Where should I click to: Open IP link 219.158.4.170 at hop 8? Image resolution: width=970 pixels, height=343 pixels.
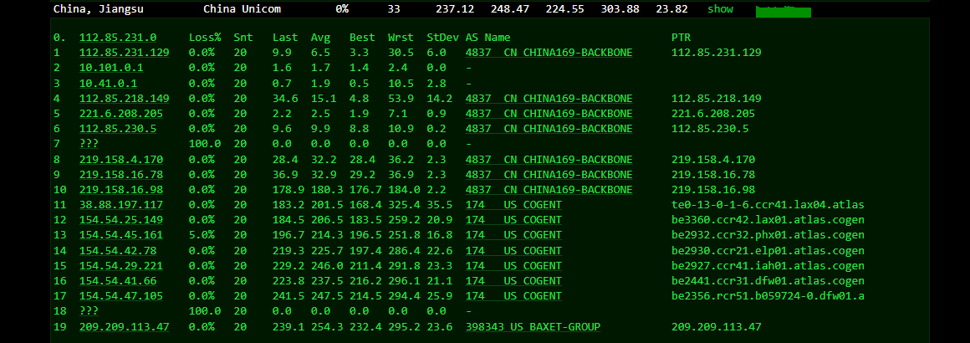click(121, 159)
